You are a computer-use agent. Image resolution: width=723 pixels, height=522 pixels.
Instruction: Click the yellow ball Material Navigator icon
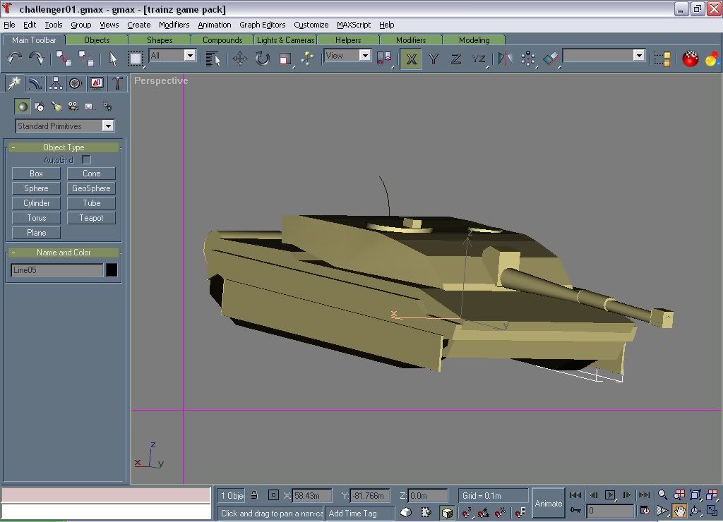tap(712, 59)
